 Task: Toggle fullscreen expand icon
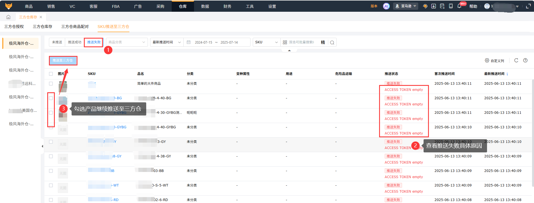click(528, 6)
